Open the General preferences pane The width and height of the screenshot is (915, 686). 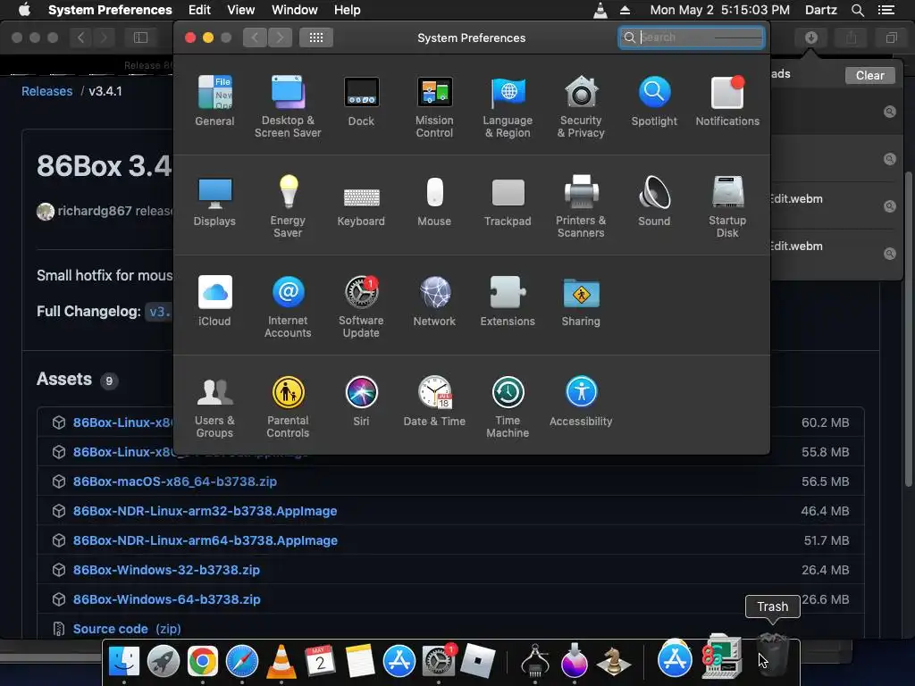pyautogui.click(x=214, y=101)
